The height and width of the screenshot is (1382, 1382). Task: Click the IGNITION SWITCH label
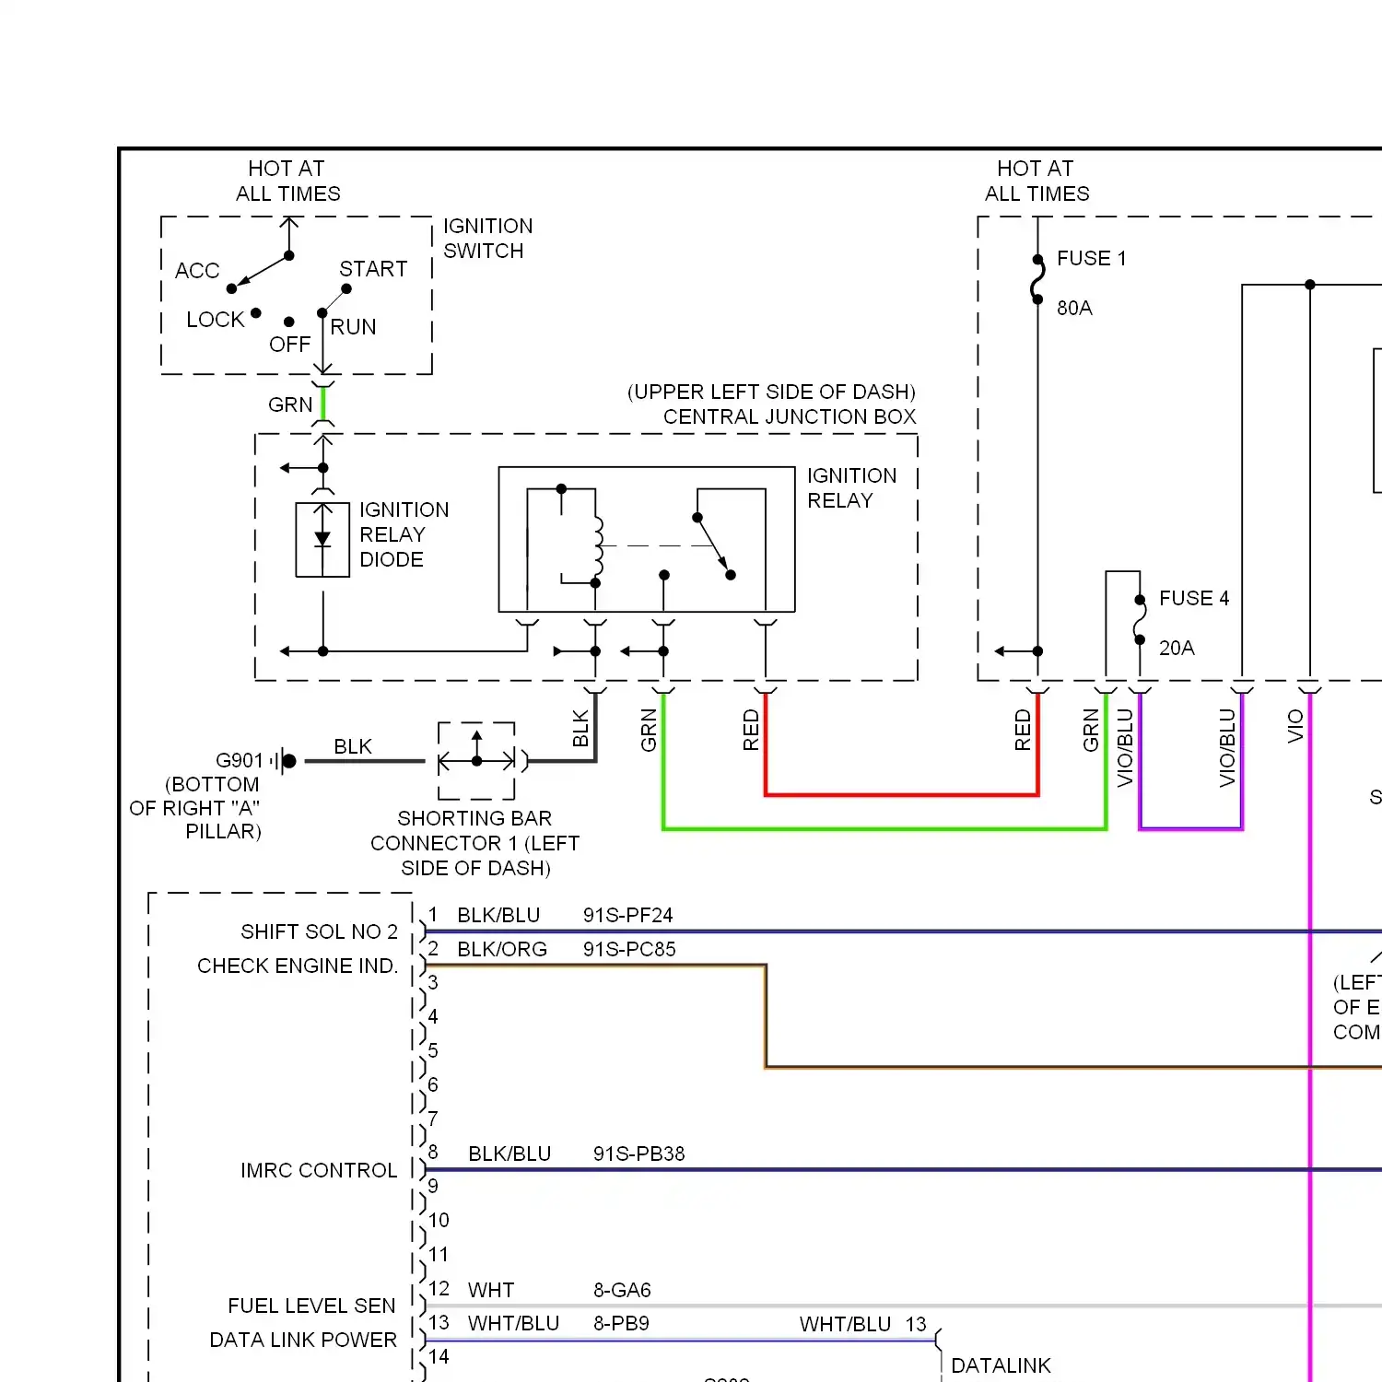[x=487, y=239]
